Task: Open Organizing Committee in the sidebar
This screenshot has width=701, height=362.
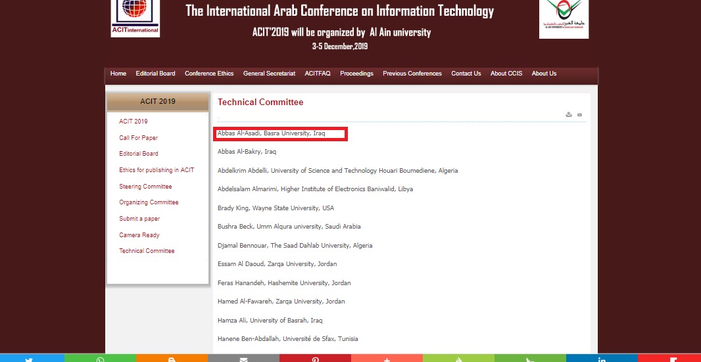Action: pos(149,202)
